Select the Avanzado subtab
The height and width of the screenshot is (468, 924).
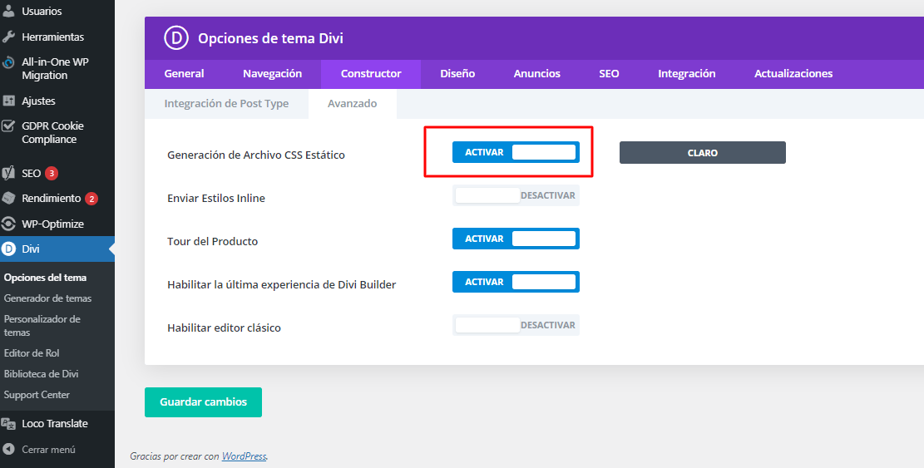click(353, 104)
